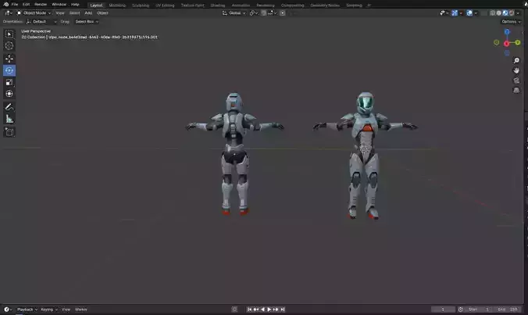Click the Z axis on navigation gizmo
Screen dimensions: 528x315
[507, 32]
